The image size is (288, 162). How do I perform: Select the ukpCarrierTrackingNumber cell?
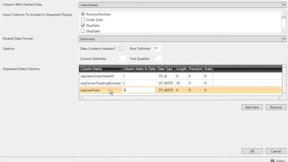click(100, 83)
